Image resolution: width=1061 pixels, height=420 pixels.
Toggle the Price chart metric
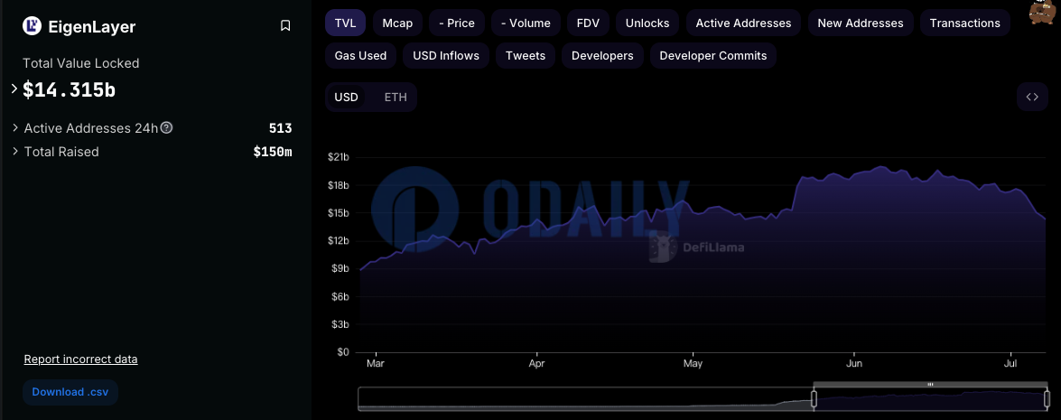click(457, 23)
